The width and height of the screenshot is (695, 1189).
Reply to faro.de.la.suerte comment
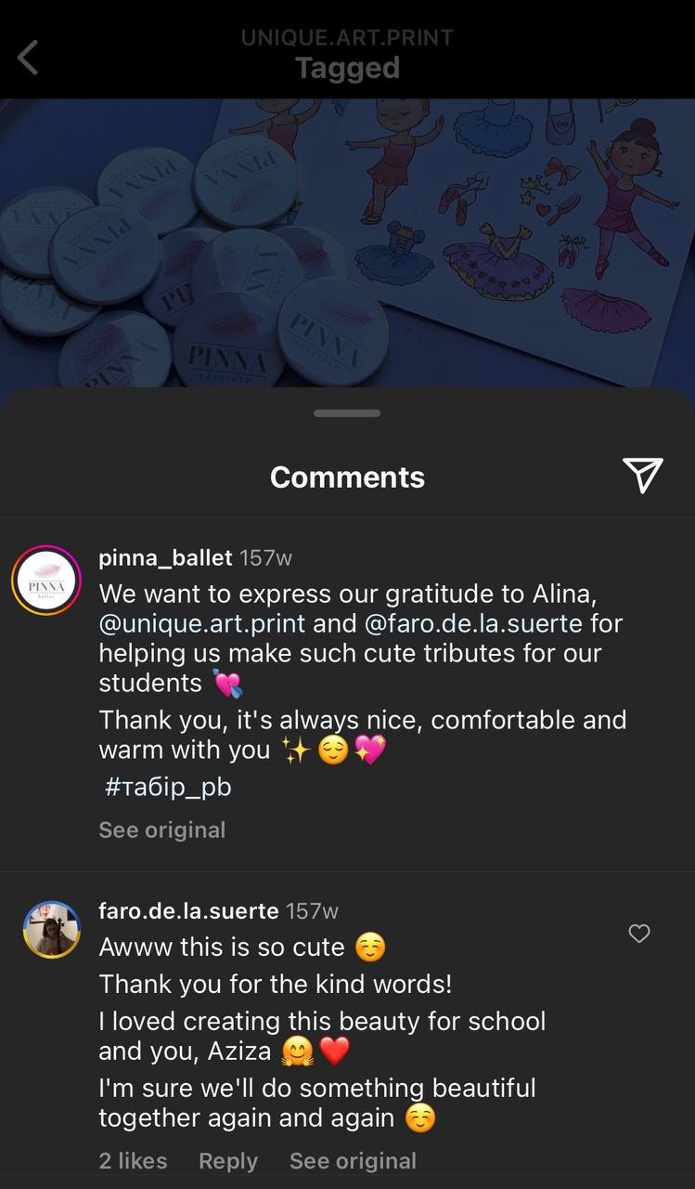(x=228, y=1160)
